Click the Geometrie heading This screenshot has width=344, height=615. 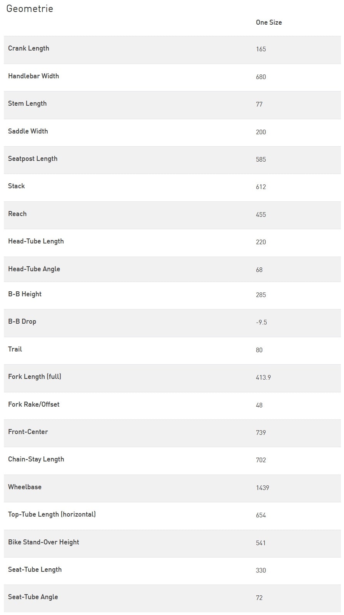[x=30, y=8]
